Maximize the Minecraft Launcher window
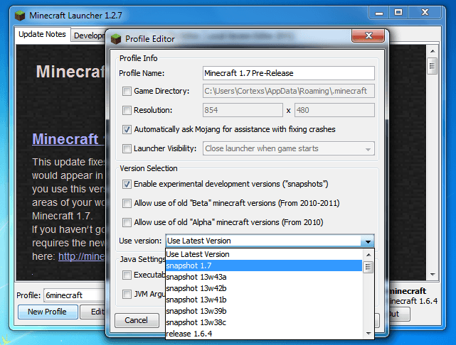The height and width of the screenshot is (345, 456). point(398,13)
